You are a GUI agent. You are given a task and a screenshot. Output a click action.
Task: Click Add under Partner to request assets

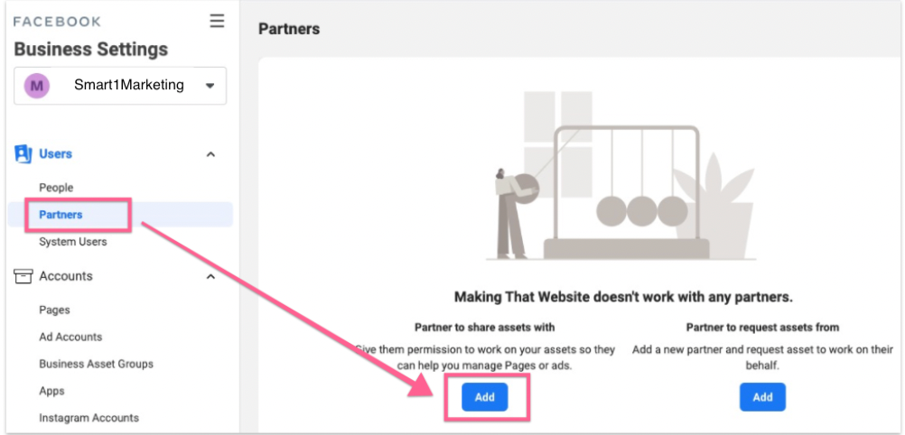click(762, 397)
